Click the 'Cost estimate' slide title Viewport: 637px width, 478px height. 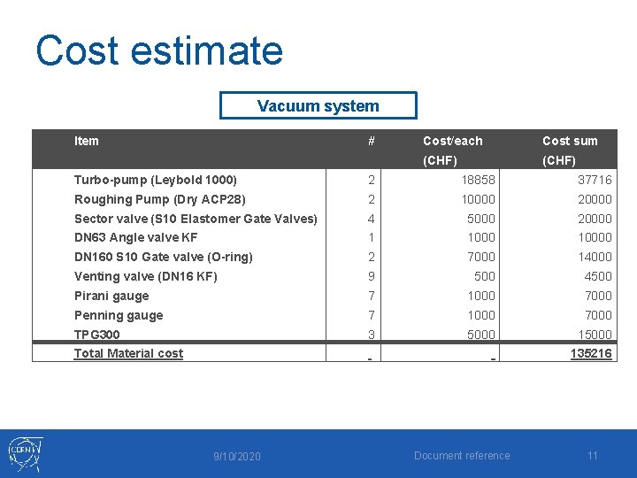159,50
